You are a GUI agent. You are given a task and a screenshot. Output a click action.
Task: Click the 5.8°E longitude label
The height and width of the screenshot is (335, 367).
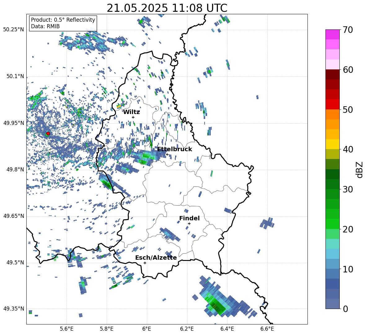[107, 329]
